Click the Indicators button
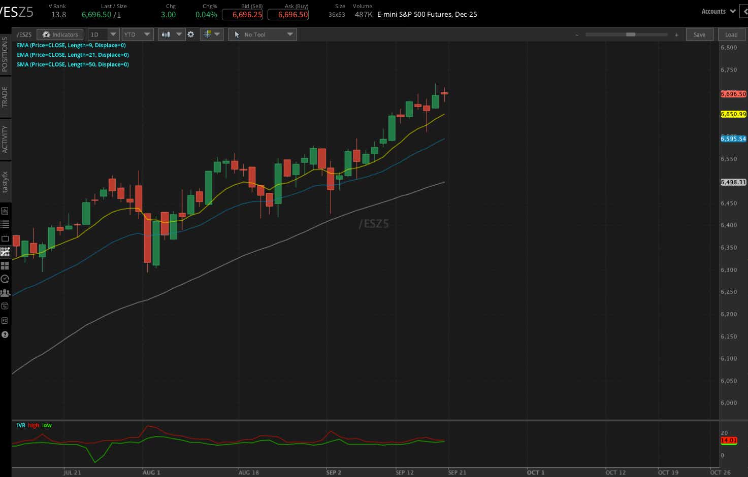The image size is (748, 477). pyautogui.click(x=60, y=34)
